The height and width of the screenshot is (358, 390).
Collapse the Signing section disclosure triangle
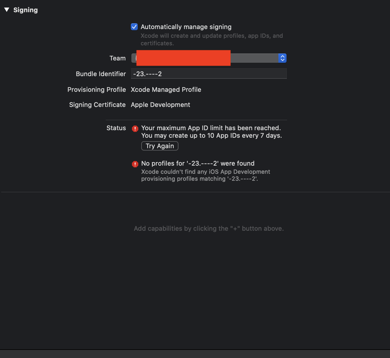(7, 10)
